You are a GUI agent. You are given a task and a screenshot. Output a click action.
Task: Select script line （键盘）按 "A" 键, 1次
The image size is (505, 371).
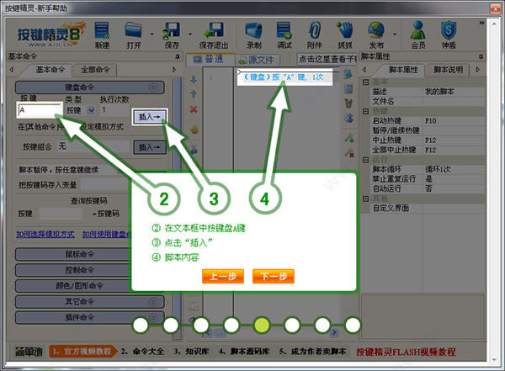(x=284, y=77)
